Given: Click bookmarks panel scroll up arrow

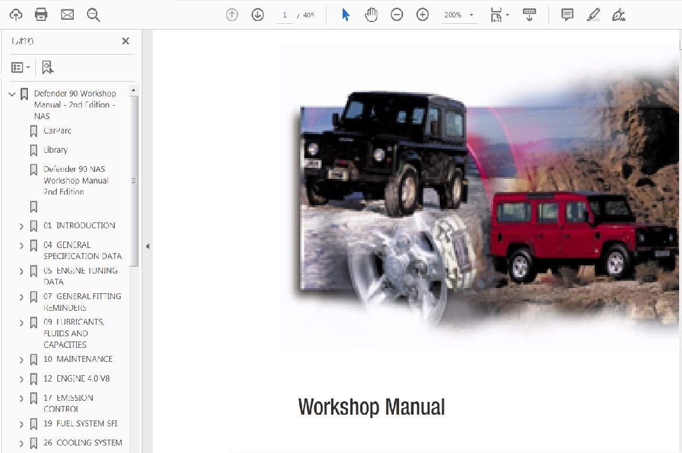Looking at the screenshot, I should pyautogui.click(x=134, y=90).
